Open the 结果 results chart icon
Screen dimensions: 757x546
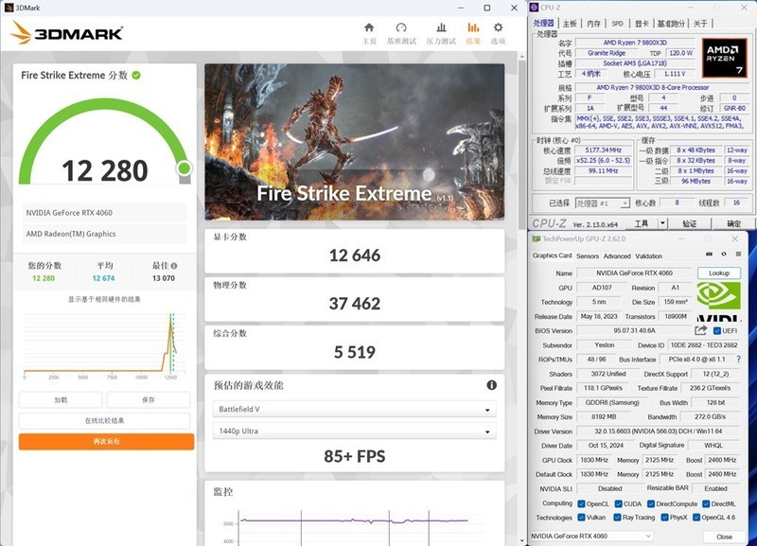click(474, 27)
